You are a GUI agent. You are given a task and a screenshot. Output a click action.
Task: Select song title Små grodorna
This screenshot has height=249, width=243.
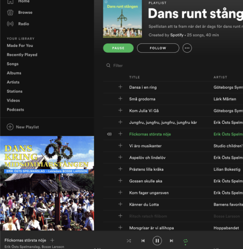click(x=142, y=99)
